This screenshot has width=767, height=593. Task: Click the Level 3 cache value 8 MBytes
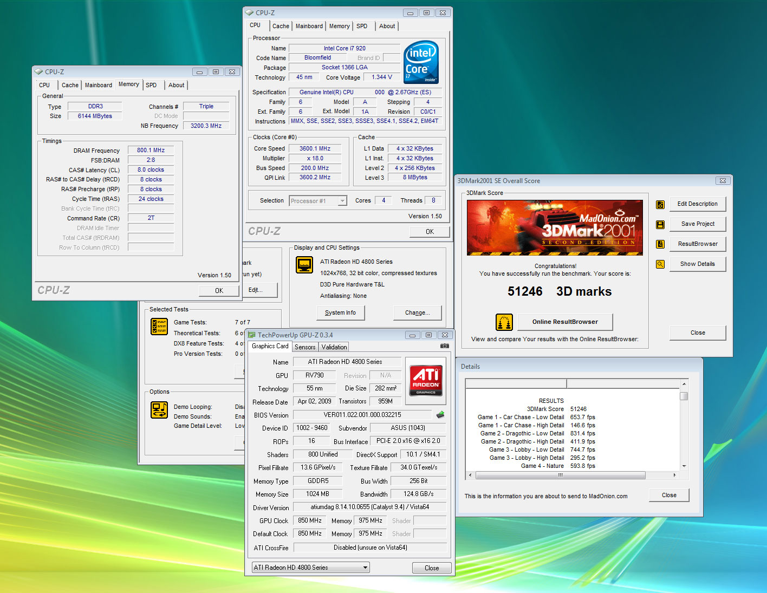click(415, 178)
